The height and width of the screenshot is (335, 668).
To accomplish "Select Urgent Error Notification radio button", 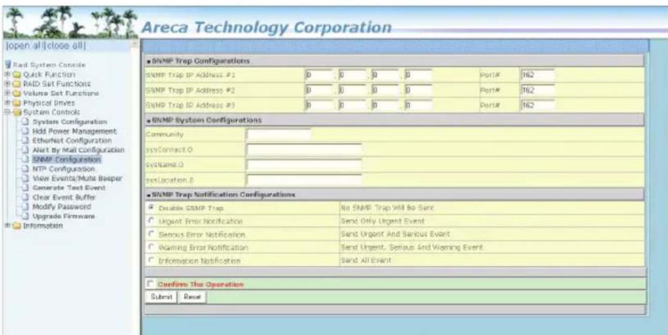I will (150, 221).
